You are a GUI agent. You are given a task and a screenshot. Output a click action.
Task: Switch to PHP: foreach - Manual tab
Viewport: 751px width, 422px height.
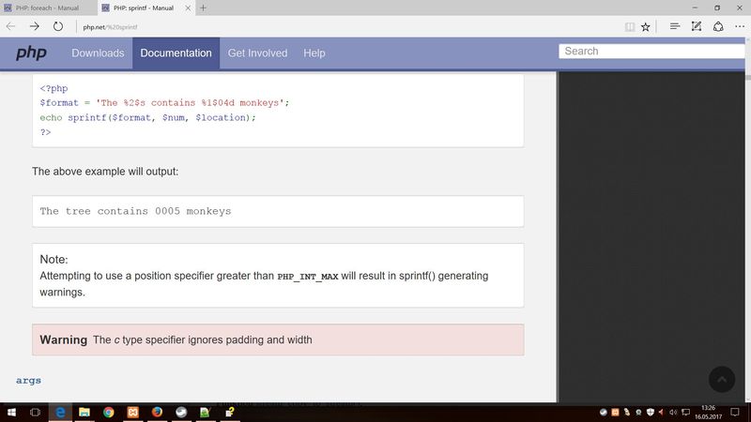tap(48, 8)
